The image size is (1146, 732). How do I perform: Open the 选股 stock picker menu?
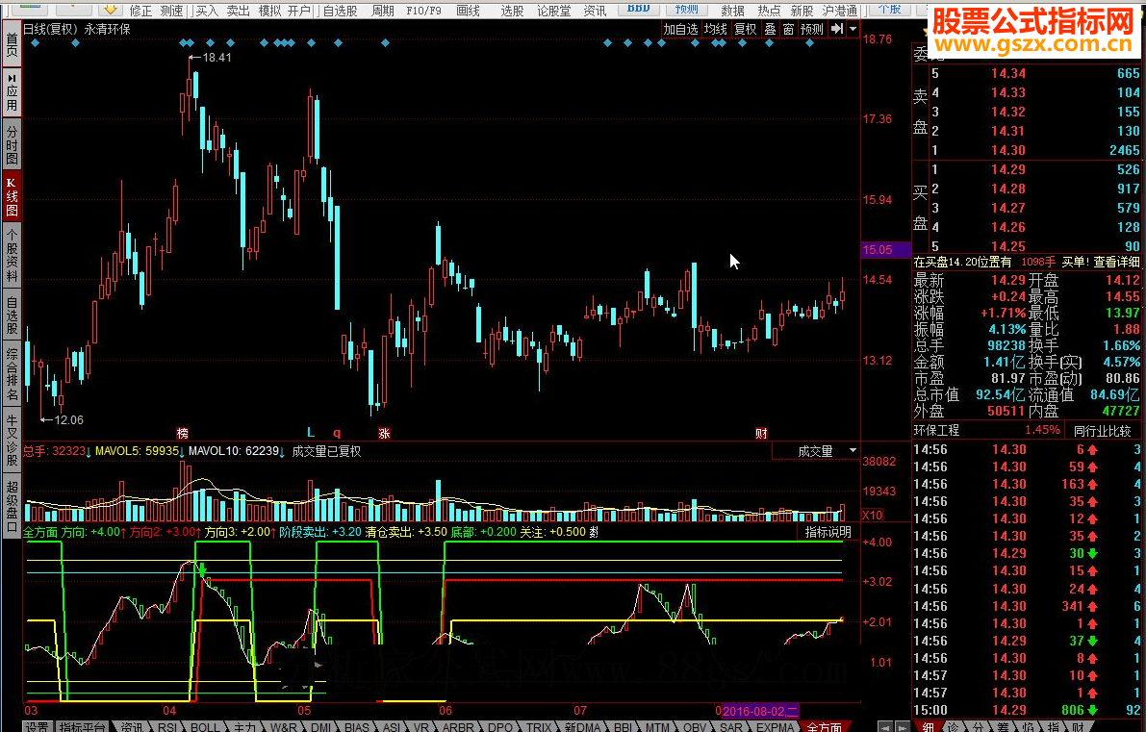coord(512,11)
